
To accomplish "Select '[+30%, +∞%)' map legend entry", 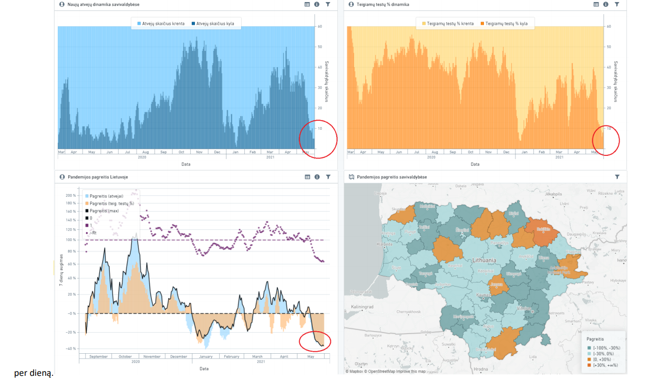I will (602, 365).
